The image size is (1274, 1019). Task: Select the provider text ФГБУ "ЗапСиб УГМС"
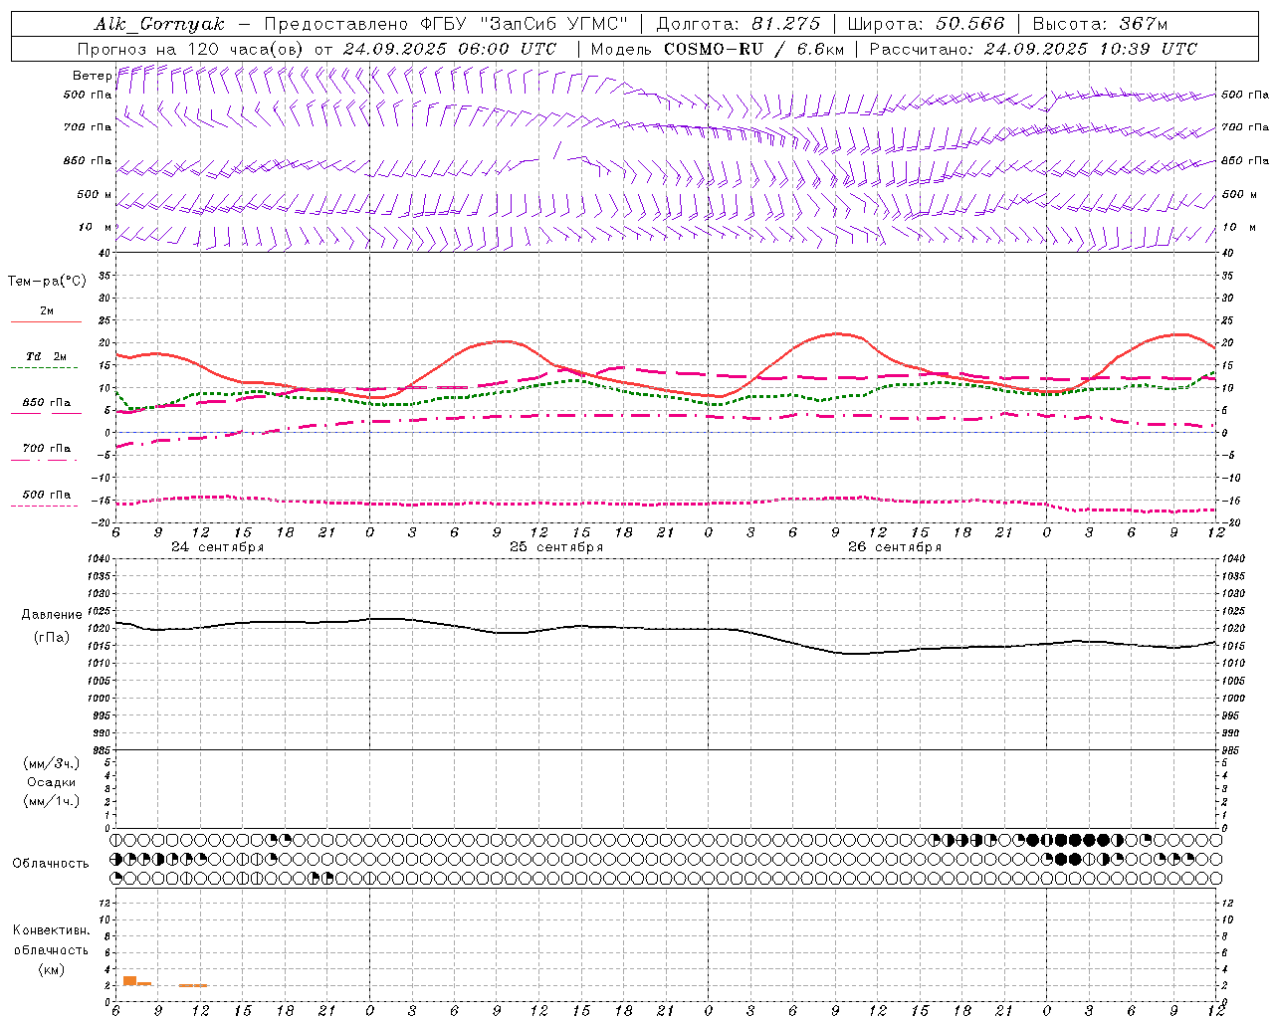point(524,24)
